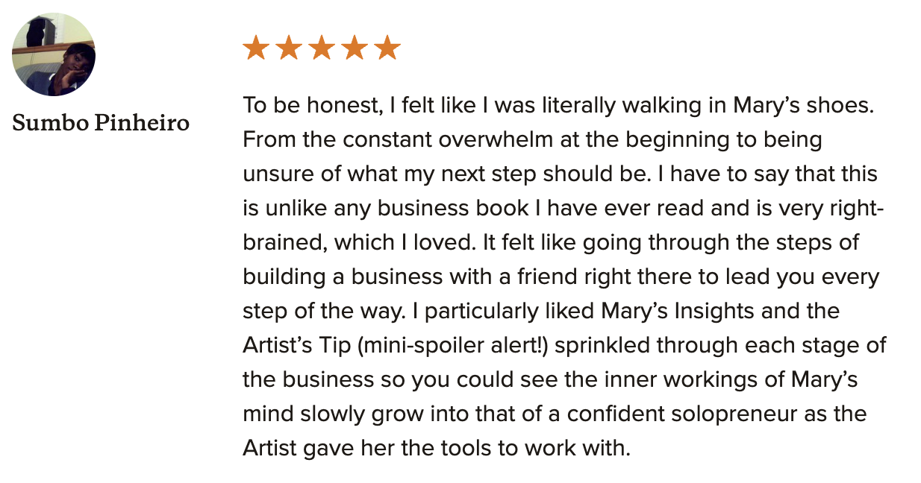Select the fifth and last rating star
This screenshot has width=921, height=483.
click(x=387, y=48)
